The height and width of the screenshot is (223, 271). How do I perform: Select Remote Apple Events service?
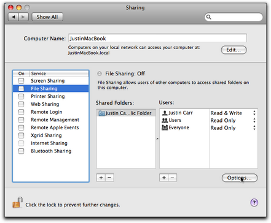tap(51, 127)
